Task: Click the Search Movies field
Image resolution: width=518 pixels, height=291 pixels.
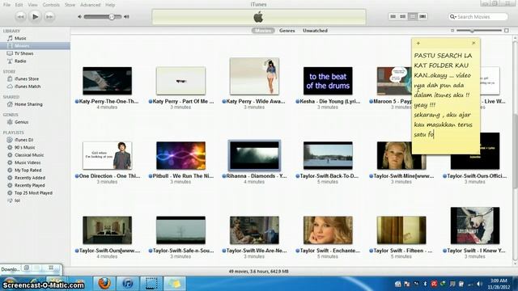Action: (478, 16)
